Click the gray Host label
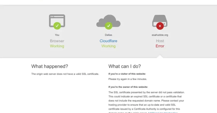Image resolution: width=217 pixels, height=113 pixels. [x=160, y=41]
